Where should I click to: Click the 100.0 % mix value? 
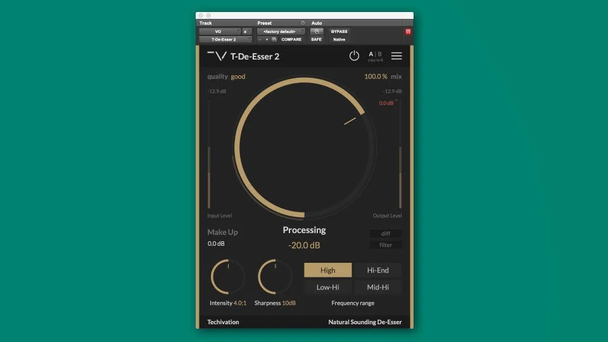pos(376,77)
